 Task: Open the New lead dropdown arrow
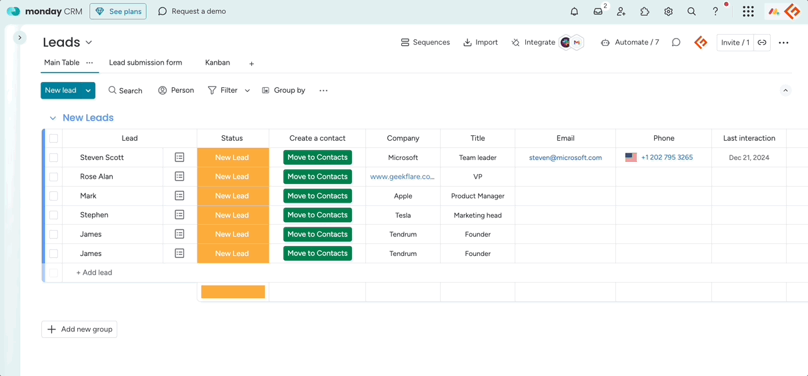pyautogui.click(x=88, y=91)
